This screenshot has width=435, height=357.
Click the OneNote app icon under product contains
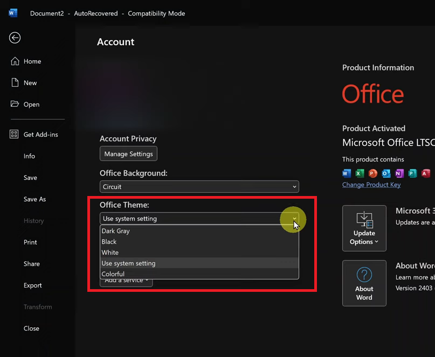pyautogui.click(x=399, y=173)
